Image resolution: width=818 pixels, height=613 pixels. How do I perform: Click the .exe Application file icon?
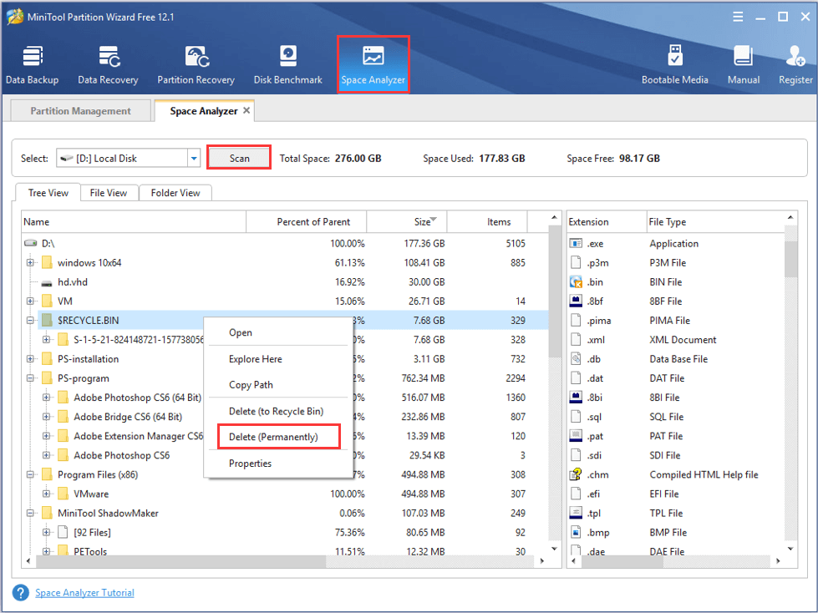click(576, 243)
